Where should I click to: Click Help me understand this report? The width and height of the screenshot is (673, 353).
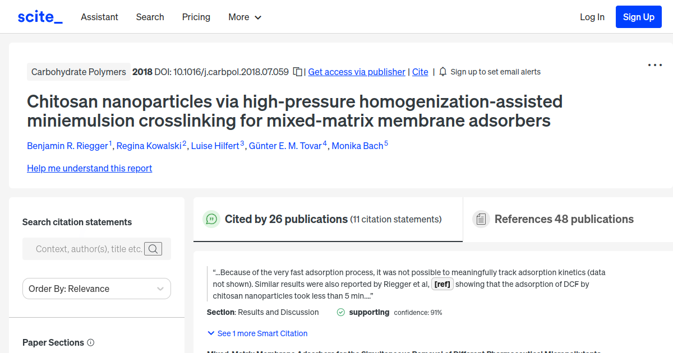click(x=89, y=168)
